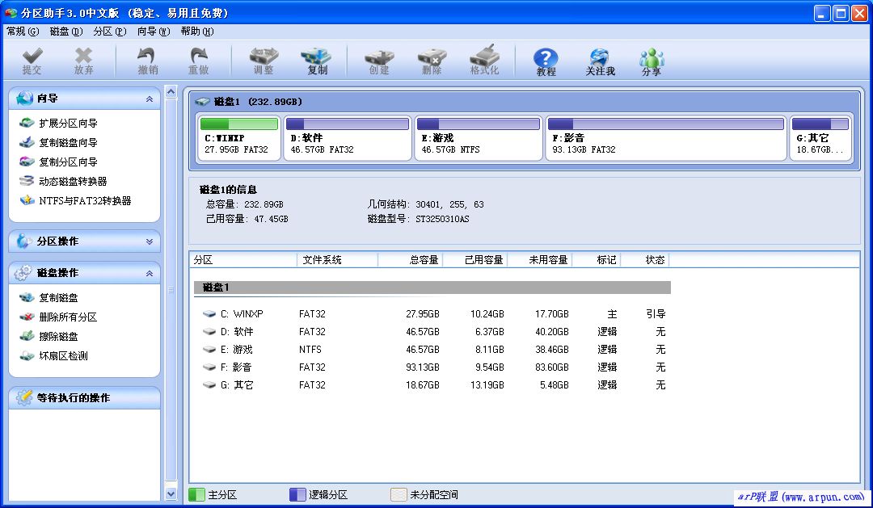
Task: Collapse the 磁盘操作 panel
Action: (x=149, y=274)
